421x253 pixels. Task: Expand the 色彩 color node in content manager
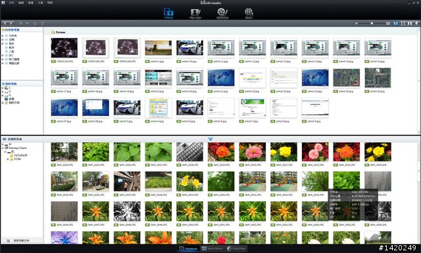[3, 43]
